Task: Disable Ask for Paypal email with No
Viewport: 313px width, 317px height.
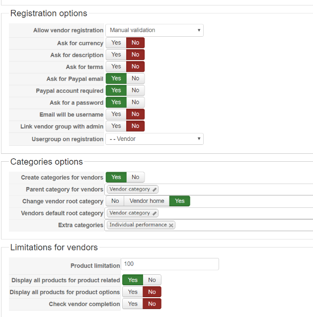Action: (135, 78)
